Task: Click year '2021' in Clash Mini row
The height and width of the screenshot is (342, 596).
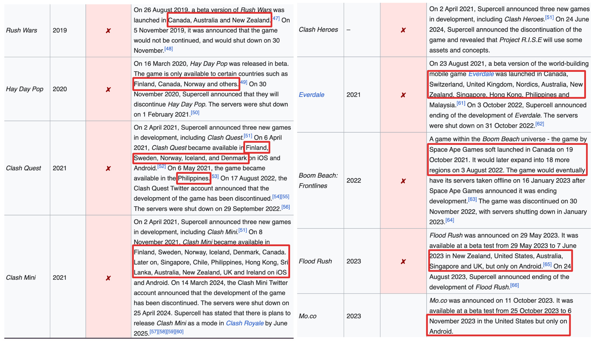Action: point(60,277)
